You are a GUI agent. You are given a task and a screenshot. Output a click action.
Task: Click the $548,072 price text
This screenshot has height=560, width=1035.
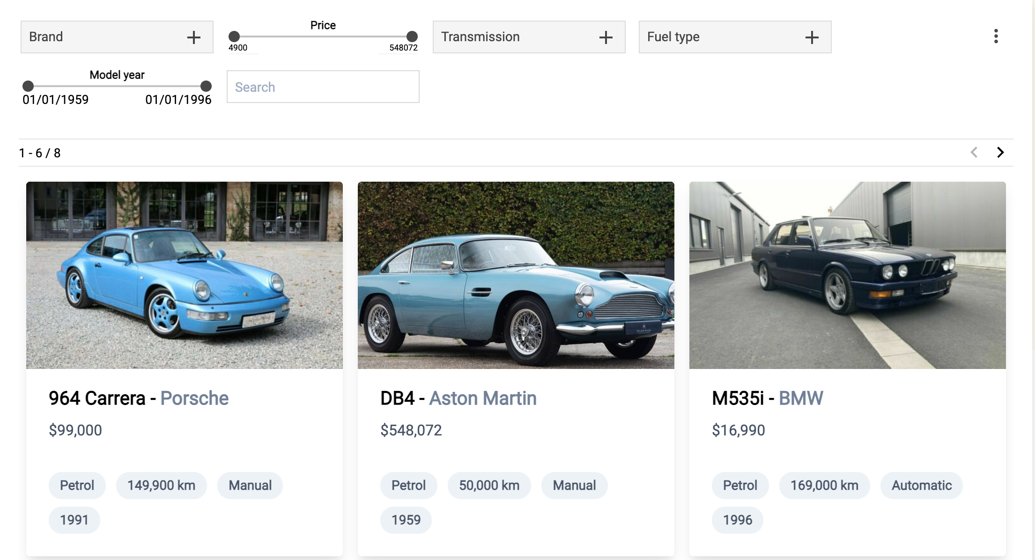point(411,430)
